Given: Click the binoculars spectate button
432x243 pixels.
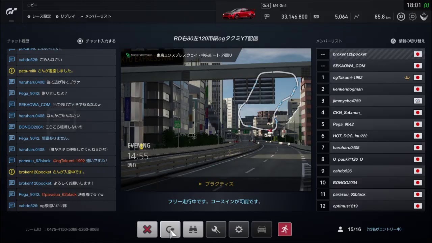Looking at the screenshot, I should [193, 230].
